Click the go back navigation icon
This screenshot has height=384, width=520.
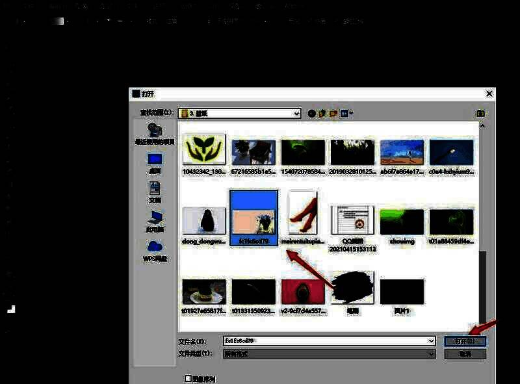point(311,114)
